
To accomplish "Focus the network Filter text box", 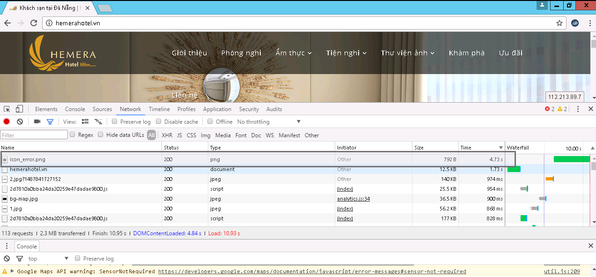I will pyautogui.click(x=34, y=135).
